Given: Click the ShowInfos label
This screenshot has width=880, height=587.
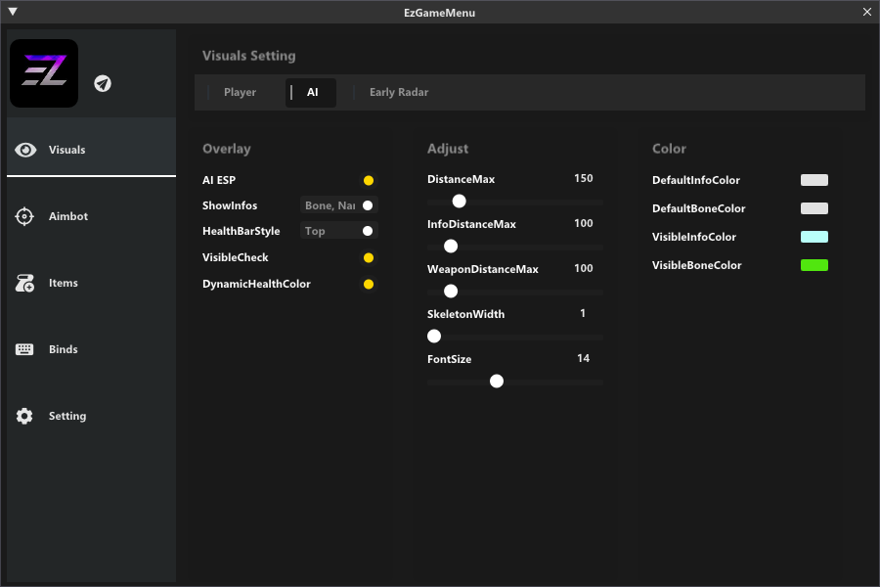Looking at the screenshot, I should 230,205.
